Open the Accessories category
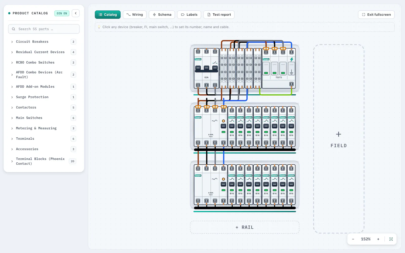 click(44, 149)
